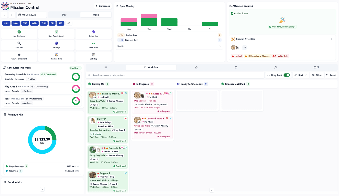
Task: Toggle the SAT day filter
Action: pyautogui.click(x=60, y=23)
